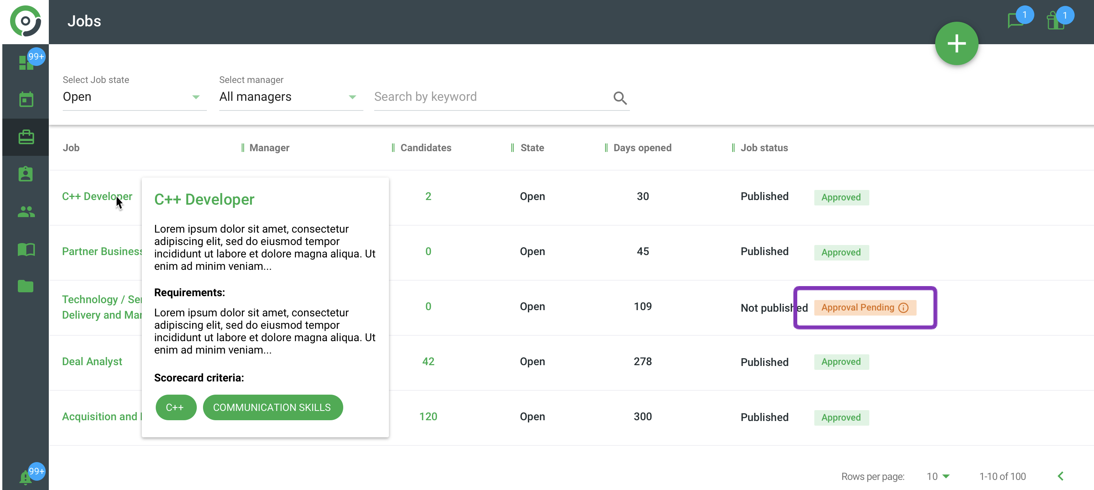This screenshot has height=490, width=1094.
Task: Sort by Candidates column header
Action: (425, 147)
